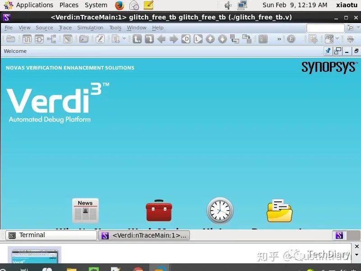
Task: Open the Source menu
Action: tap(44, 28)
